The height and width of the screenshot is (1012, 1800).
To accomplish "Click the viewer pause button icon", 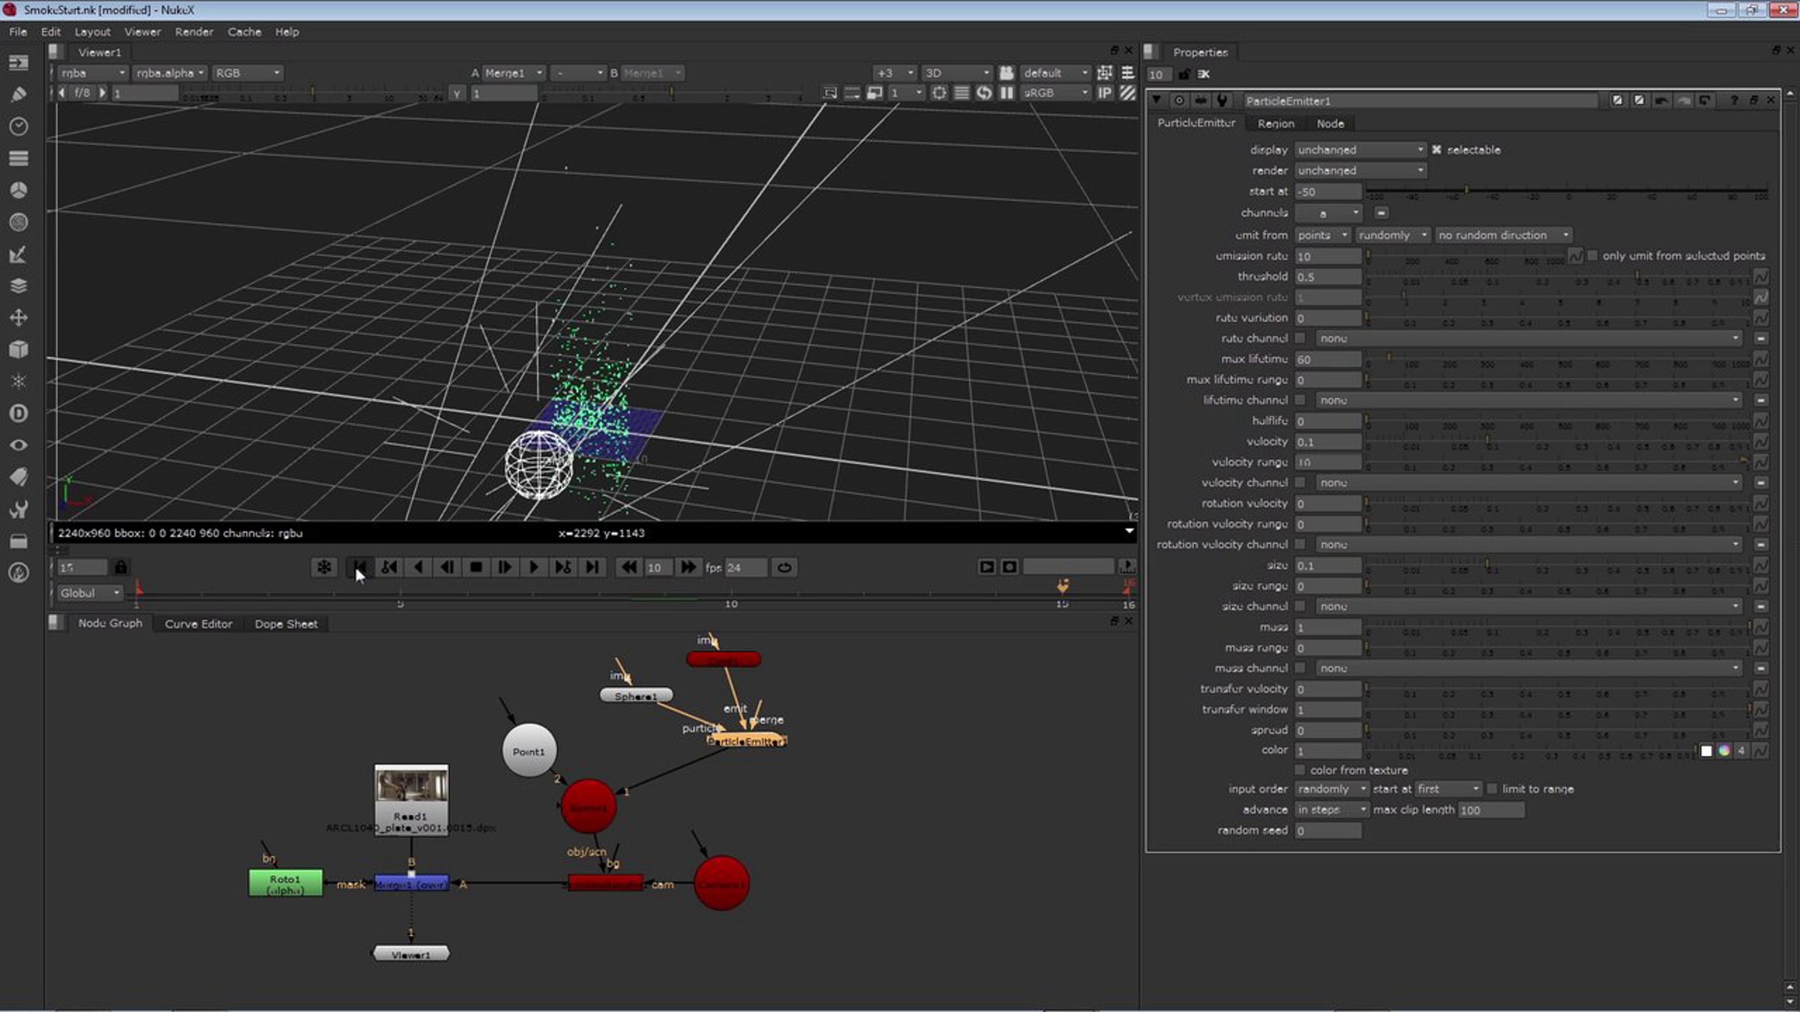I will point(1006,93).
